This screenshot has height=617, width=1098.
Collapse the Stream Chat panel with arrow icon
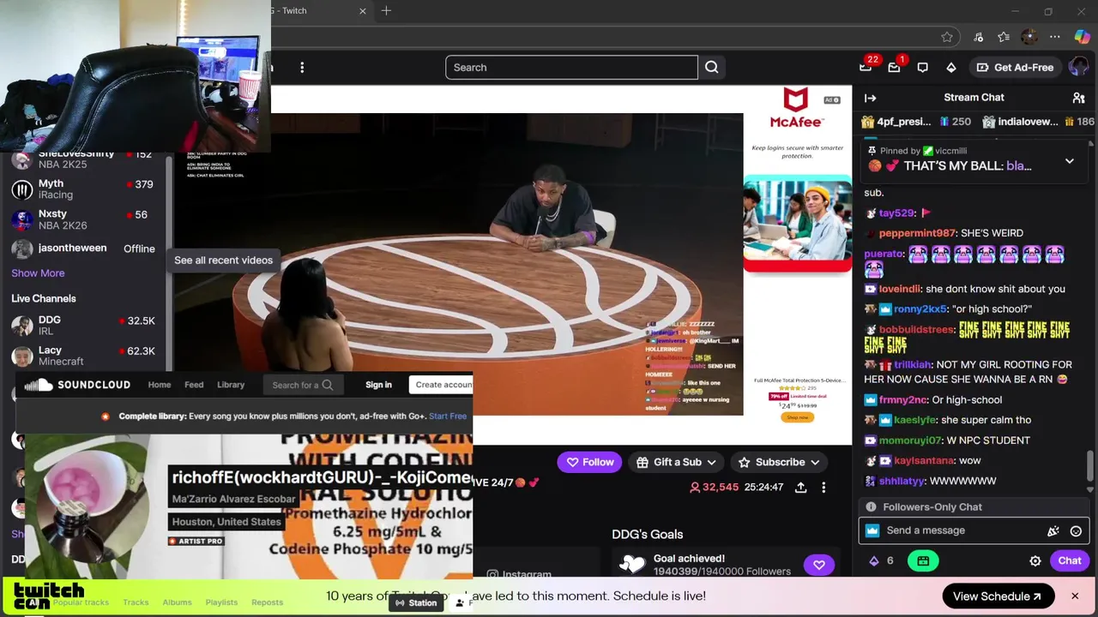coord(870,98)
